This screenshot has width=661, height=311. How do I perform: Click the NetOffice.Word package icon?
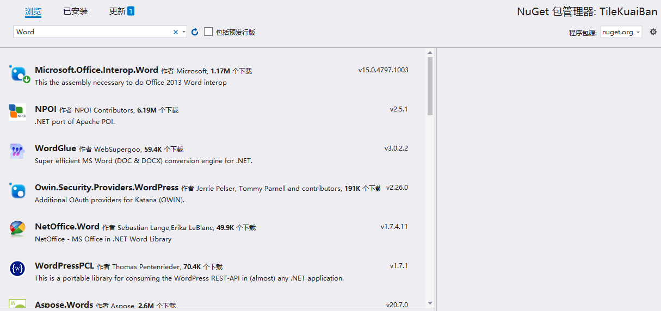[x=17, y=229]
